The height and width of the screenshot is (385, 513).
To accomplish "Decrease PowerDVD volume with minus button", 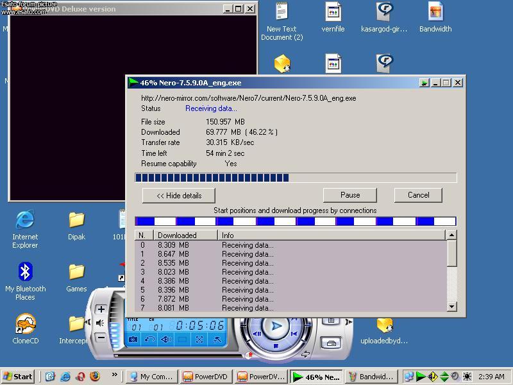I will (101, 338).
